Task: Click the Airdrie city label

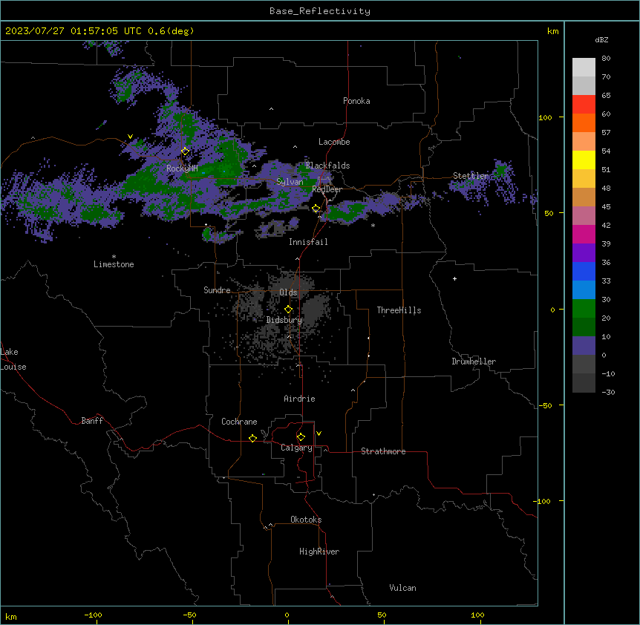Action: pyautogui.click(x=299, y=399)
